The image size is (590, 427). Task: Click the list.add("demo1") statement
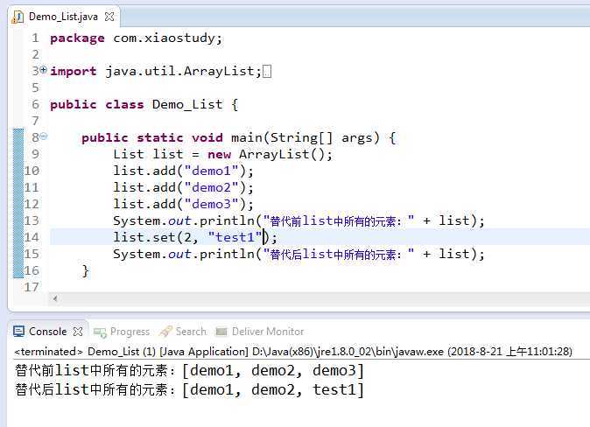tap(183, 171)
